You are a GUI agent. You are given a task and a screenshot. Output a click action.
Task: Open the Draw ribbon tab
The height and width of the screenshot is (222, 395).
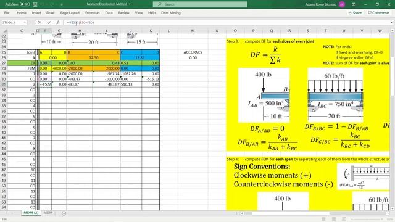point(51,12)
